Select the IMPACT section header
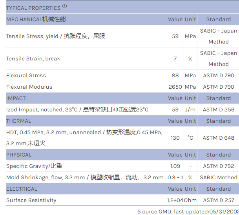The height and width of the screenshot is (215, 239). tap(16, 98)
